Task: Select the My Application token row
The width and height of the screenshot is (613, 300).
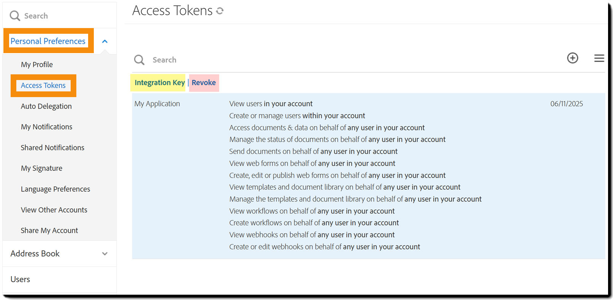Action: click(x=157, y=104)
